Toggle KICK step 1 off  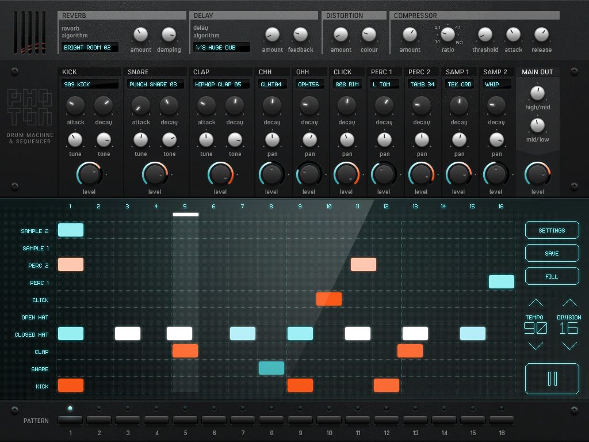click(71, 385)
